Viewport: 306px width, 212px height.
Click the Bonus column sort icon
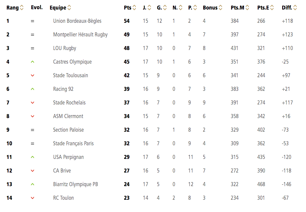point(220,7)
